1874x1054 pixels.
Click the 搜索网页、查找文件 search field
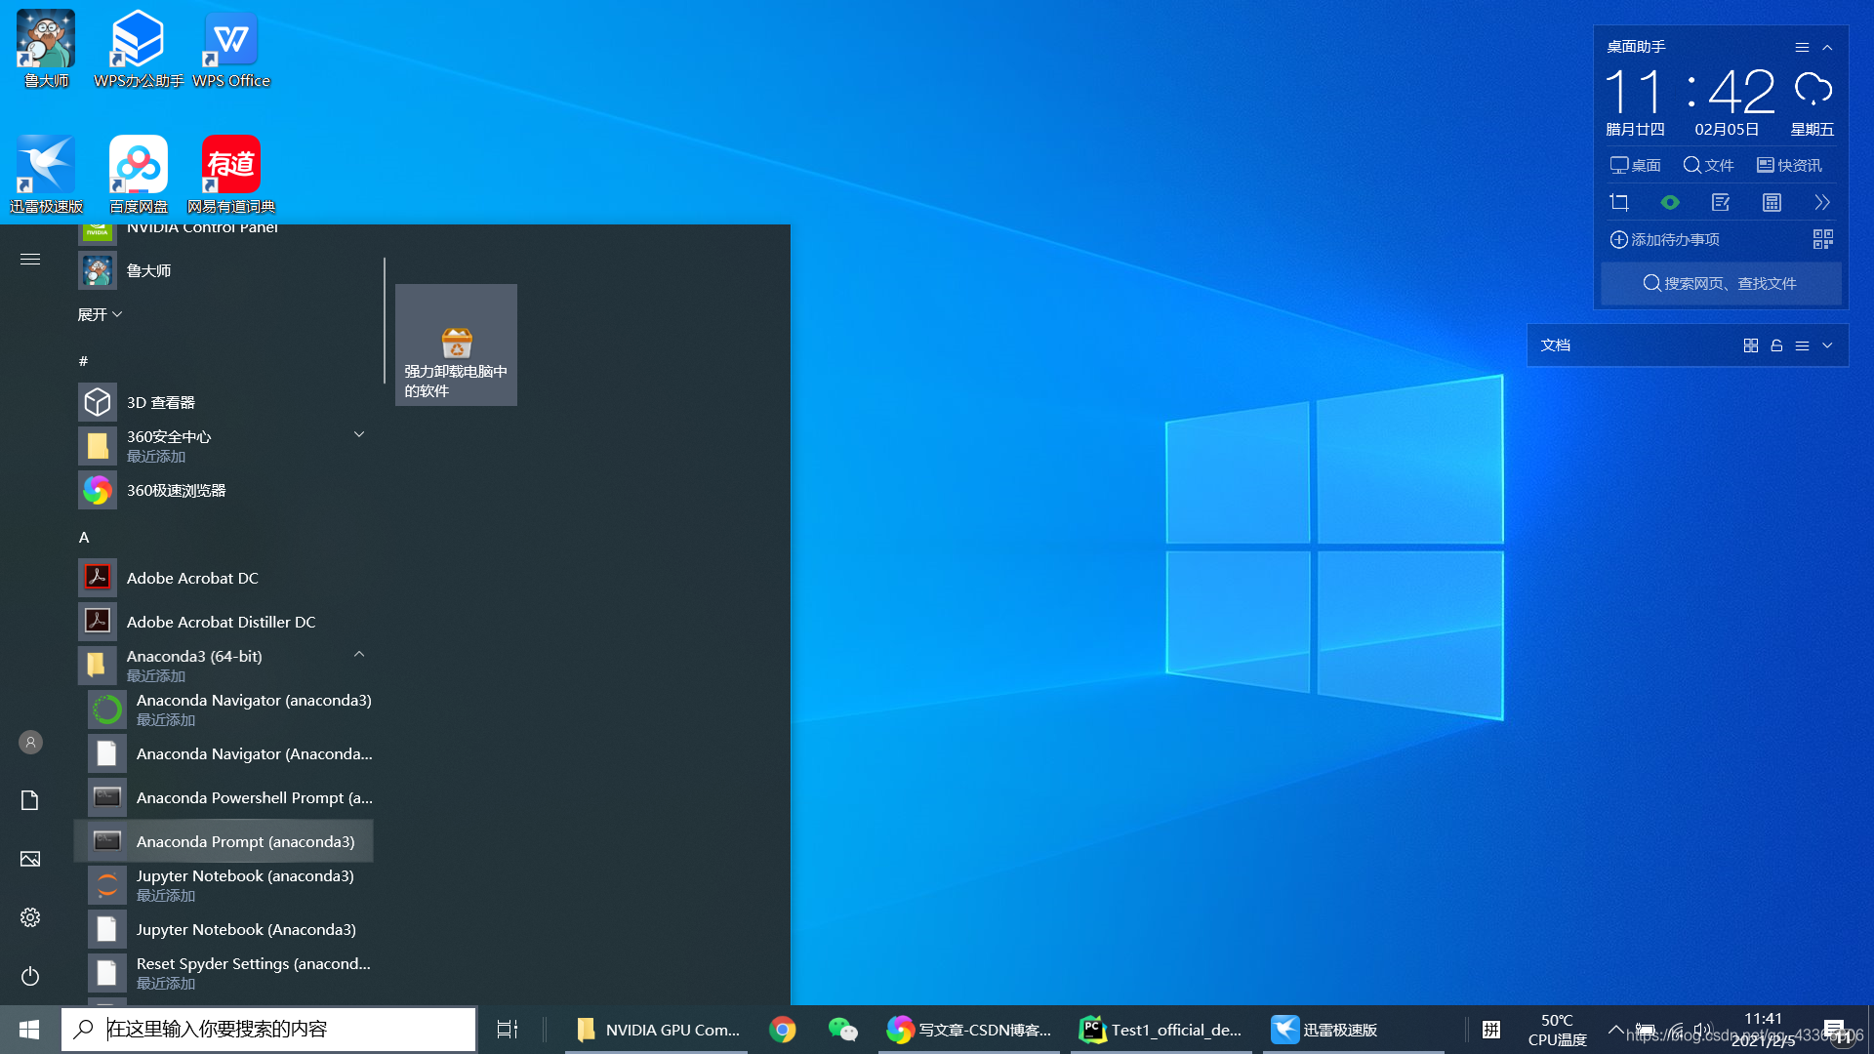tap(1720, 283)
